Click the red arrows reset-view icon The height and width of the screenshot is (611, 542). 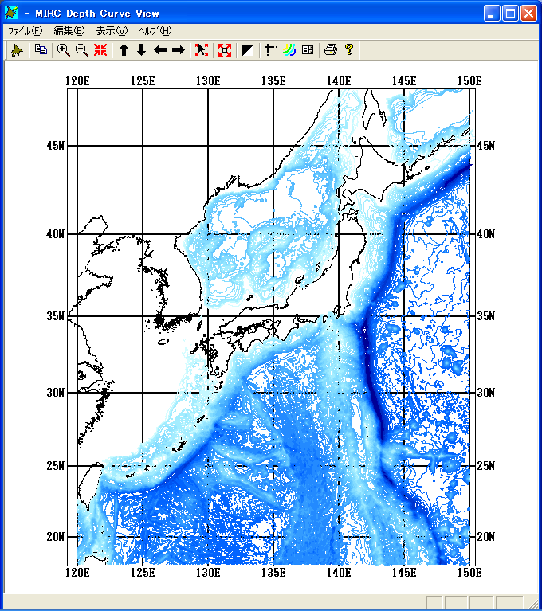coord(100,50)
